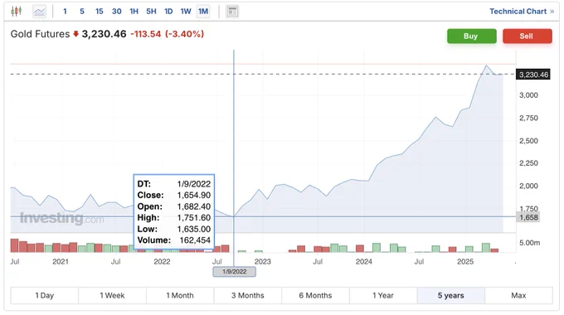This screenshot has height=315, width=564.
Task: Click the 2024 label on time axis
Action: coord(363,262)
